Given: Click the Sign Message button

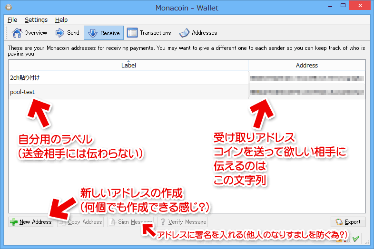Looking at the screenshot, I should click(130, 222).
